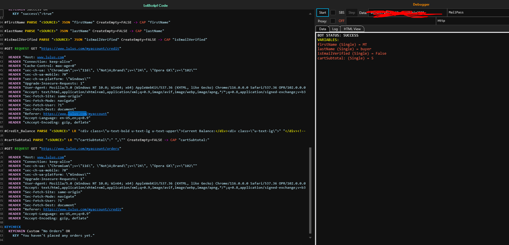Click the '#lastName PARSE' code line
This screenshot has height=245, width=509.
click(84, 31)
